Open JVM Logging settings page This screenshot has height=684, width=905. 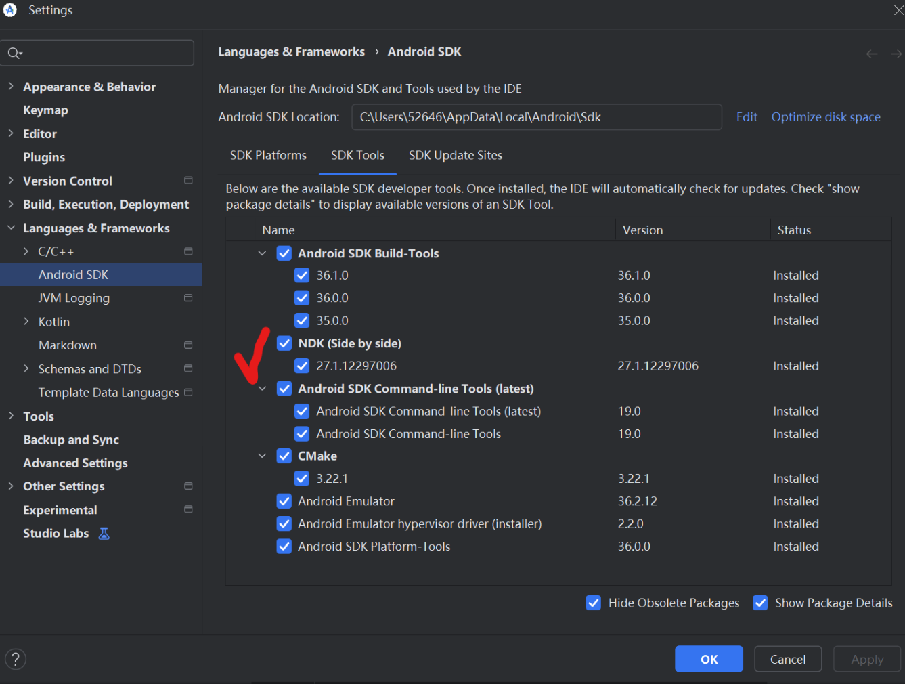coord(74,298)
